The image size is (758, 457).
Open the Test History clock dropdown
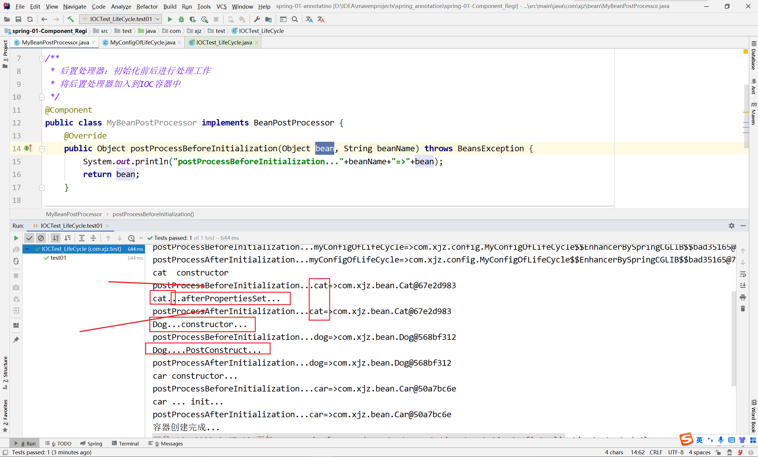131,238
